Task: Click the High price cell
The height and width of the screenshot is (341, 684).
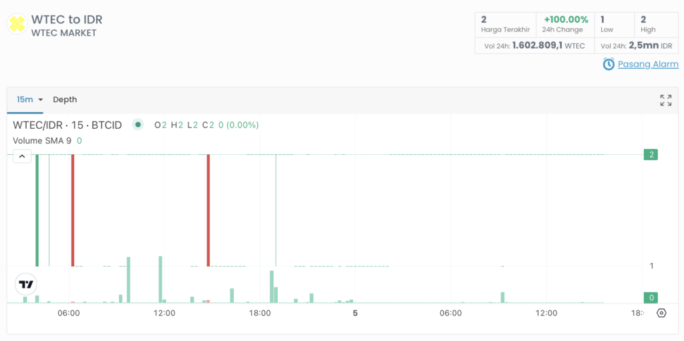Action: point(656,25)
